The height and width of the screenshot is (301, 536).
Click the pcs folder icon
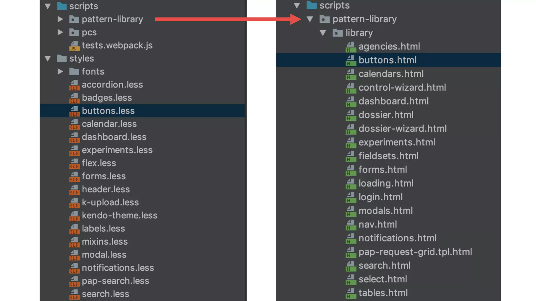pyautogui.click(x=74, y=32)
